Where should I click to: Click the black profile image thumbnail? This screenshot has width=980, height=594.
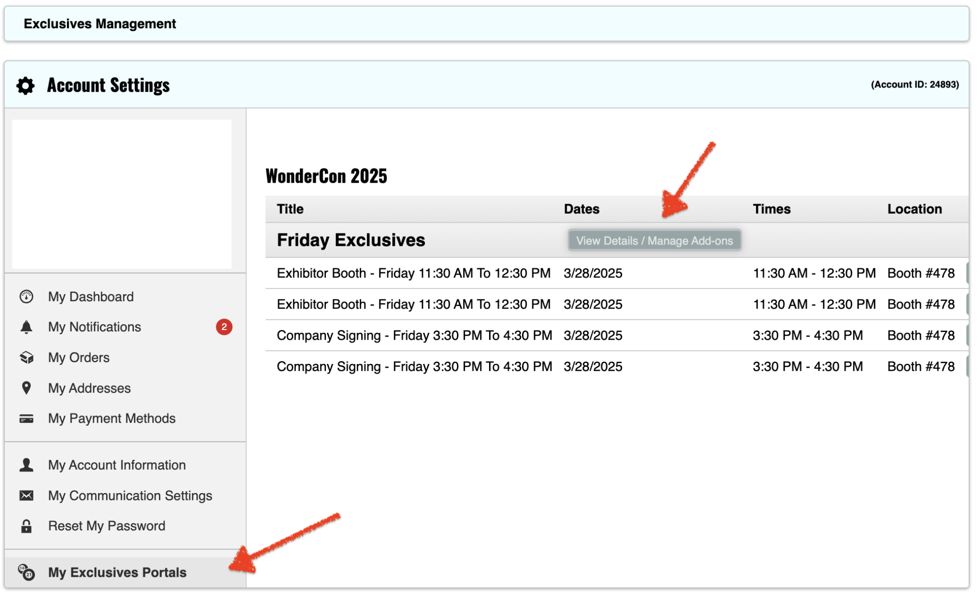122,194
